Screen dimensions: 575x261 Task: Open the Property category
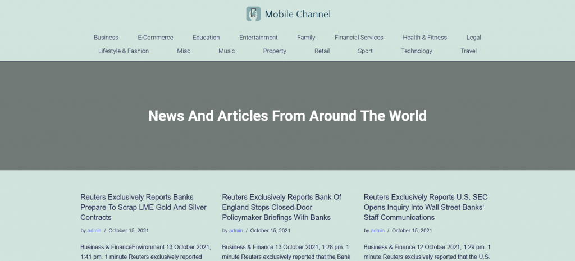pos(275,51)
